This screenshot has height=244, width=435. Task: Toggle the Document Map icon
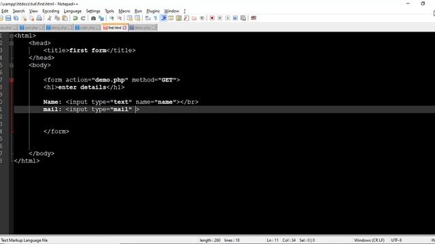[x=179, y=18]
